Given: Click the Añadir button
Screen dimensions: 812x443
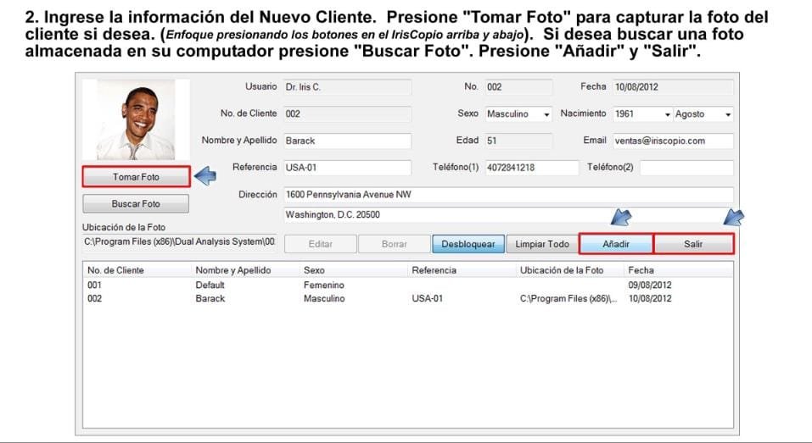Looking at the screenshot, I should point(615,244).
